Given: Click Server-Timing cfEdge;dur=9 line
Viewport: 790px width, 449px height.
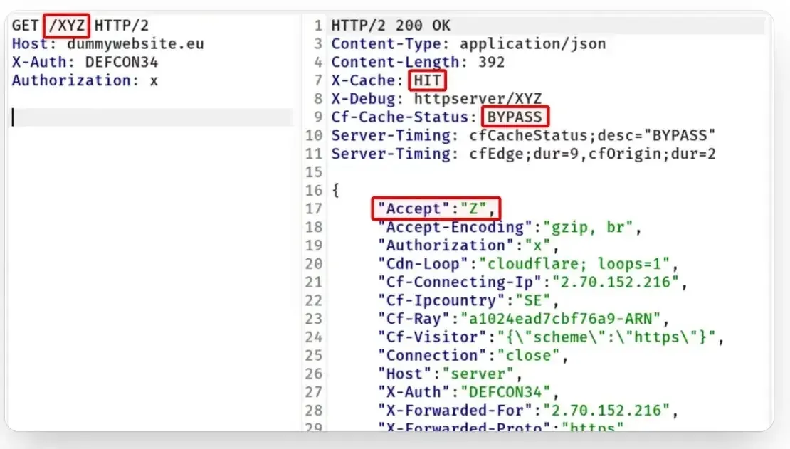Looking at the screenshot, I should click(523, 154).
